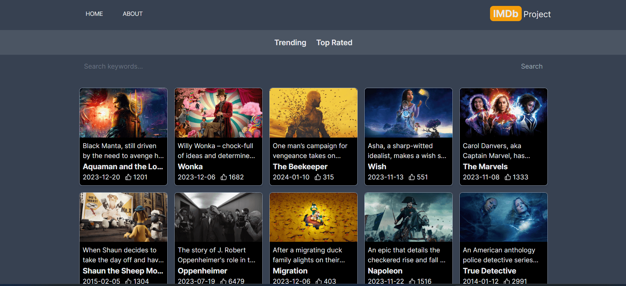Click the release date 2023-11-08
Image resolution: width=626 pixels, height=286 pixels.
pos(481,177)
